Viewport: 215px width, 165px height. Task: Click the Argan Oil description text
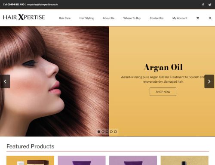[163, 79]
